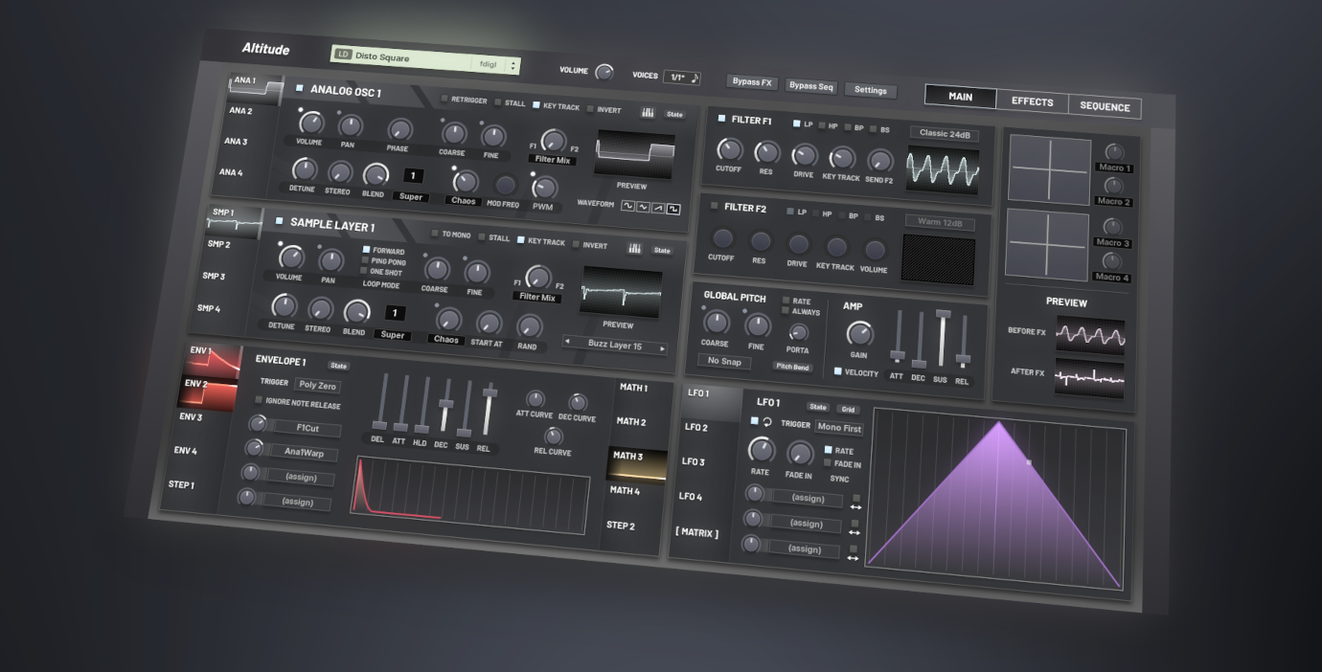The height and width of the screenshot is (672, 1322).
Task: Select the square waveform icon
Action: (673, 209)
